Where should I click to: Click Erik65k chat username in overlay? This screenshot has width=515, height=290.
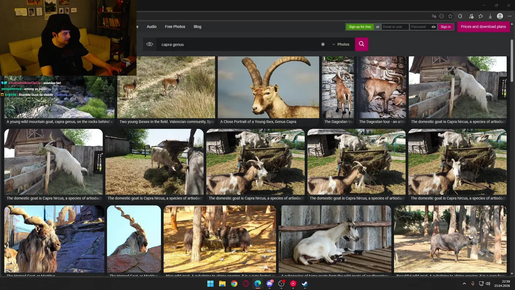[10, 95]
